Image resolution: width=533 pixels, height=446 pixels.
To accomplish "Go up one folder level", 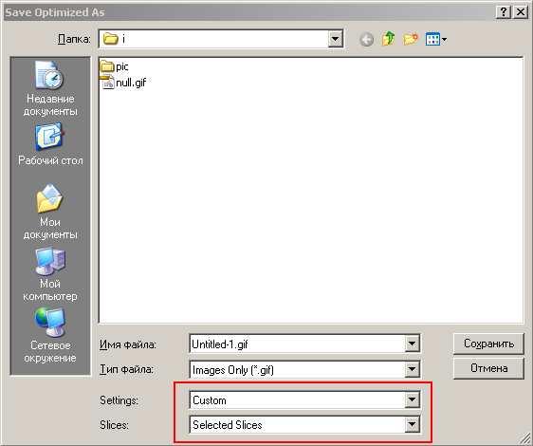I will click(388, 39).
